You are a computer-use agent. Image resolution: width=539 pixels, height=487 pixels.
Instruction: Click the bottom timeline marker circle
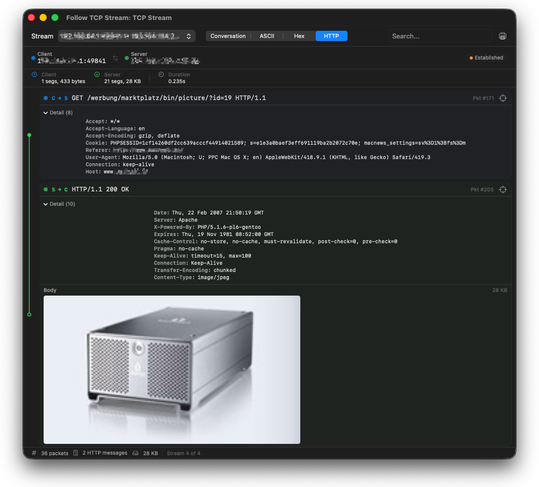(29, 315)
